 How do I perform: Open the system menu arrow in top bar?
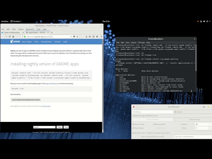click(210, 21)
